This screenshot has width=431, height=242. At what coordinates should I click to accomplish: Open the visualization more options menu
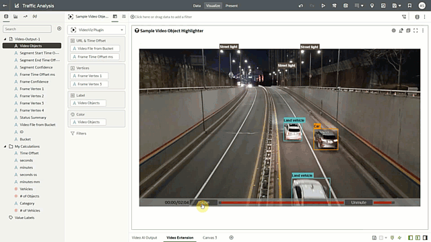tap(423, 30)
